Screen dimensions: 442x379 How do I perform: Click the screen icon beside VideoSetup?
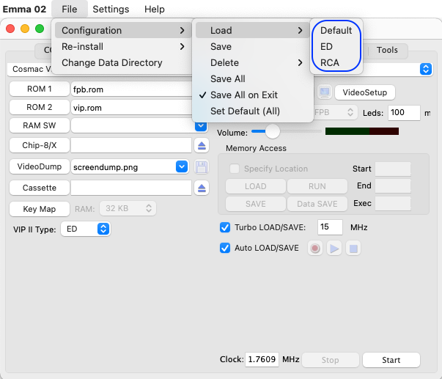tap(325, 92)
